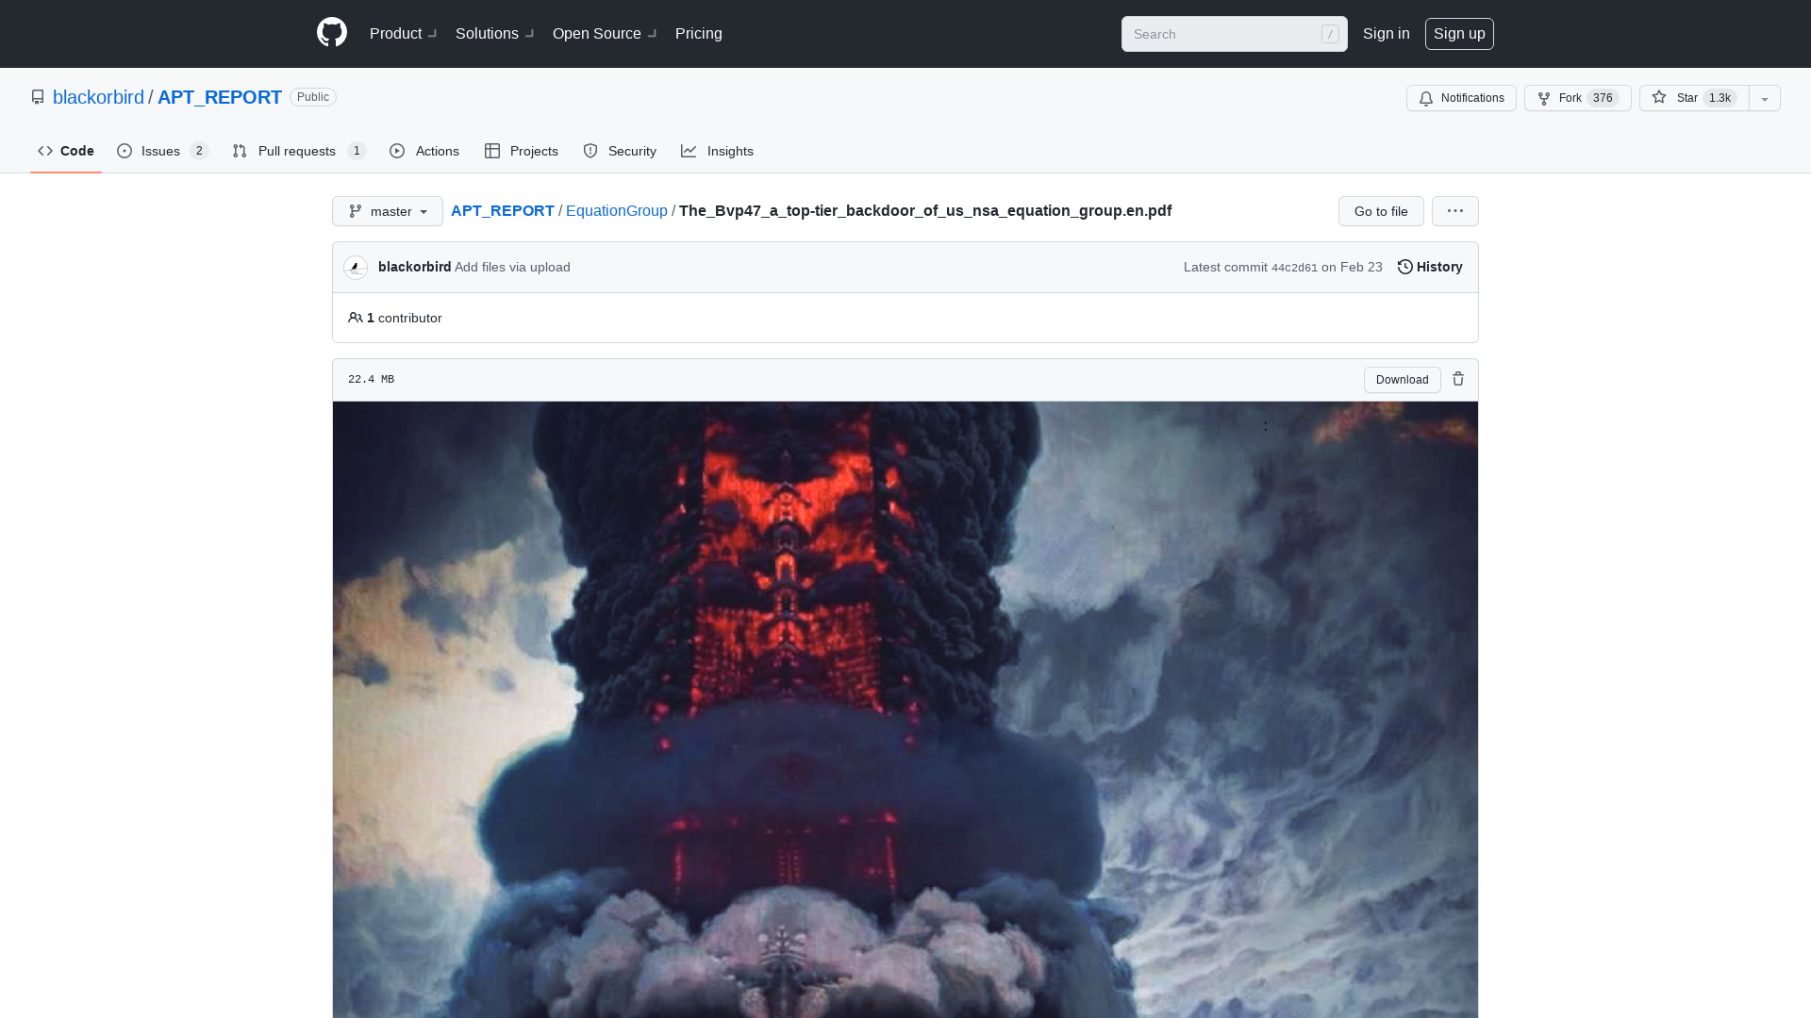1811x1018 pixels.
Task: Open the star lists dropdown arrow
Action: 1765,98
